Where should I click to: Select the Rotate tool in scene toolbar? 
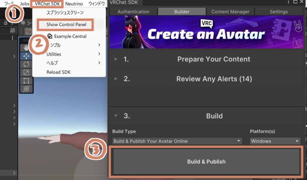pos(26,64)
